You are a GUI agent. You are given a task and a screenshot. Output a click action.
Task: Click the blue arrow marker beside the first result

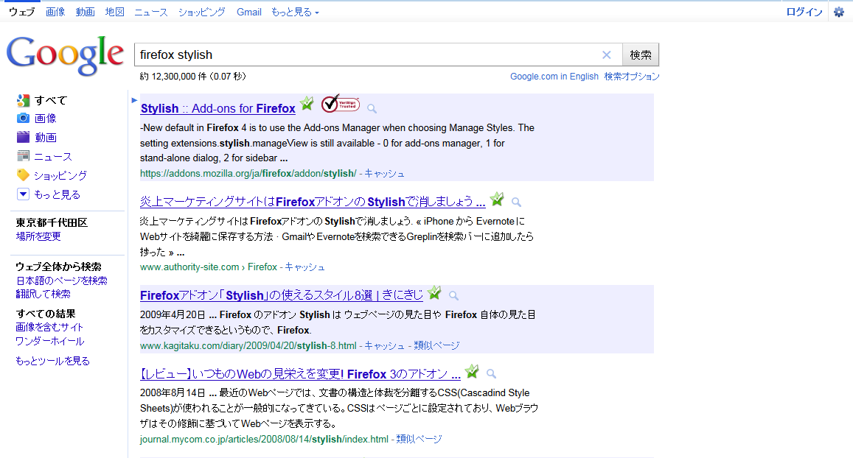click(134, 100)
